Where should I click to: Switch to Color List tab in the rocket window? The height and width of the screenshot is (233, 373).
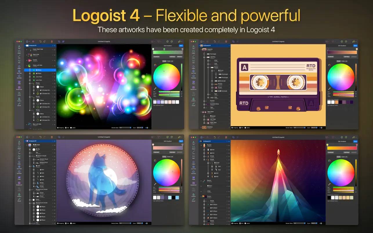click(344, 157)
